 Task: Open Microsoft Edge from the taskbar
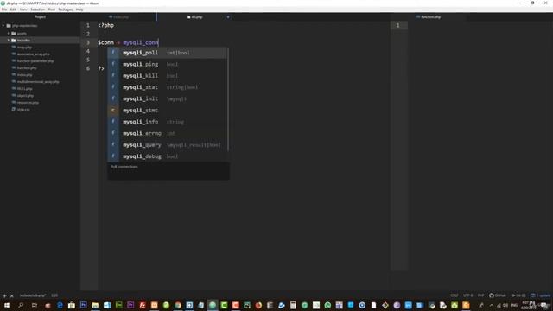click(60, 305)
